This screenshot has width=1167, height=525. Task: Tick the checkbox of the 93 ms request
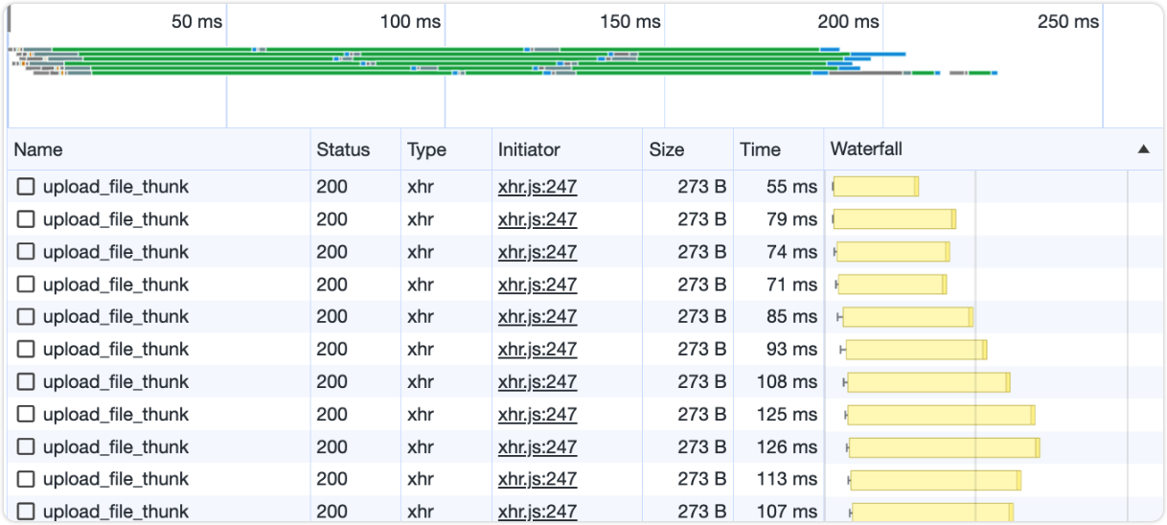pos(26,349)
